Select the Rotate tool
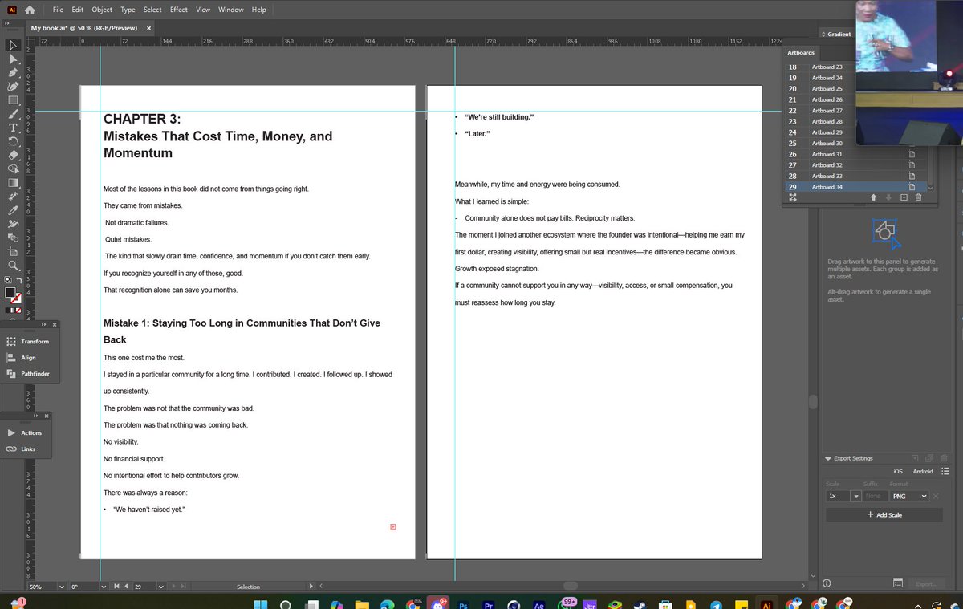 tap(13, 141)
